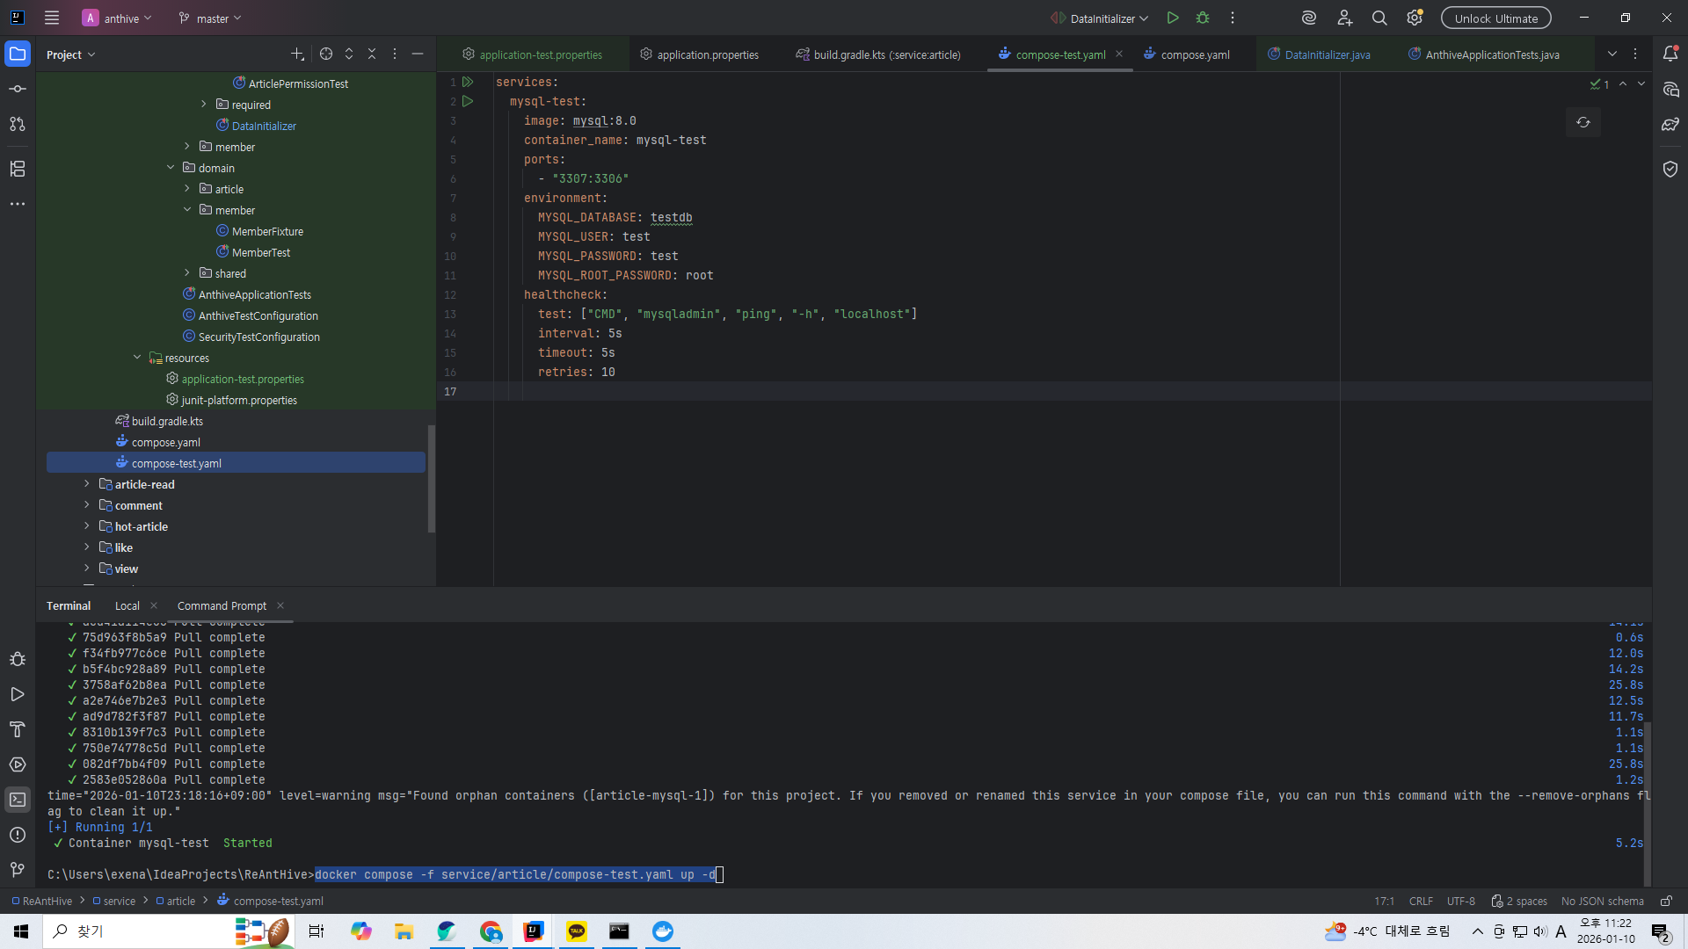Click the Select Opened File icon
Image resolution: width=1688 pixels, height=949 pixels.
pyautogui.click(x=326, y=54)
